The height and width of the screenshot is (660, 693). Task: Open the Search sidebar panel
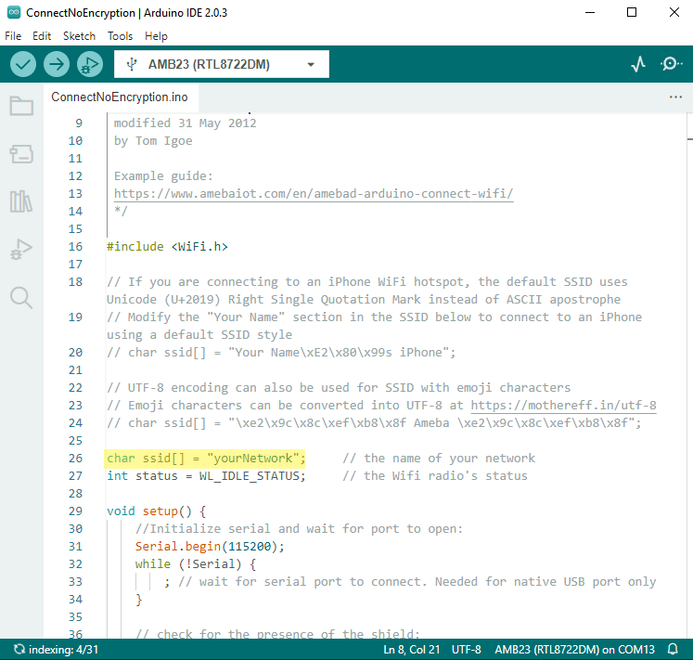tap(21, 298)
